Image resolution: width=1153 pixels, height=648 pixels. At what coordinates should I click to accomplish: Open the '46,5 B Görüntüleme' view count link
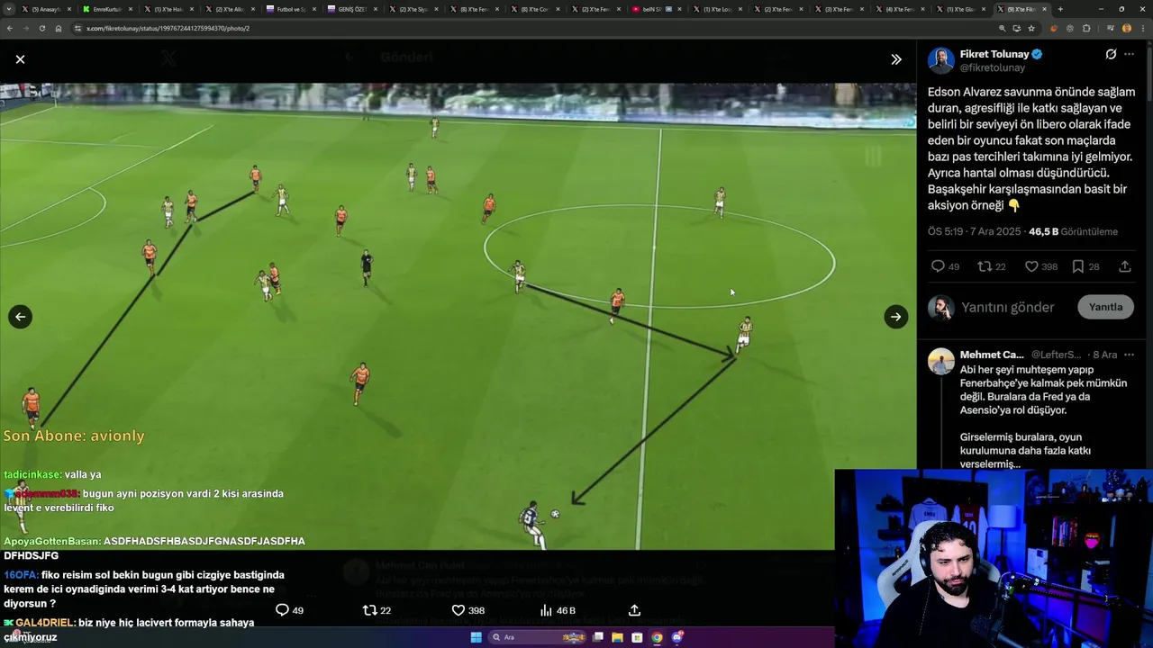coord(1073,231)
